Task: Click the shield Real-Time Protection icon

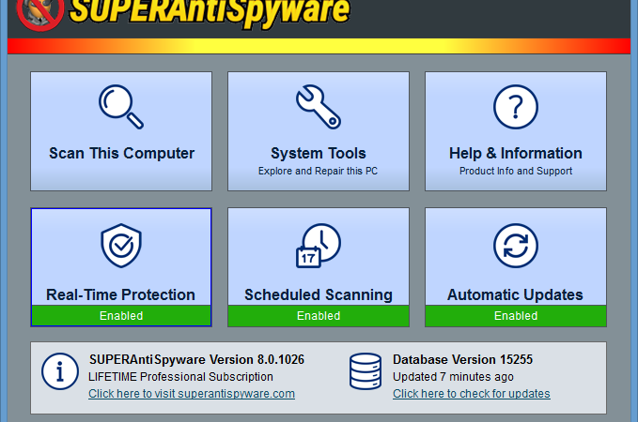Action: pos(121,246)
